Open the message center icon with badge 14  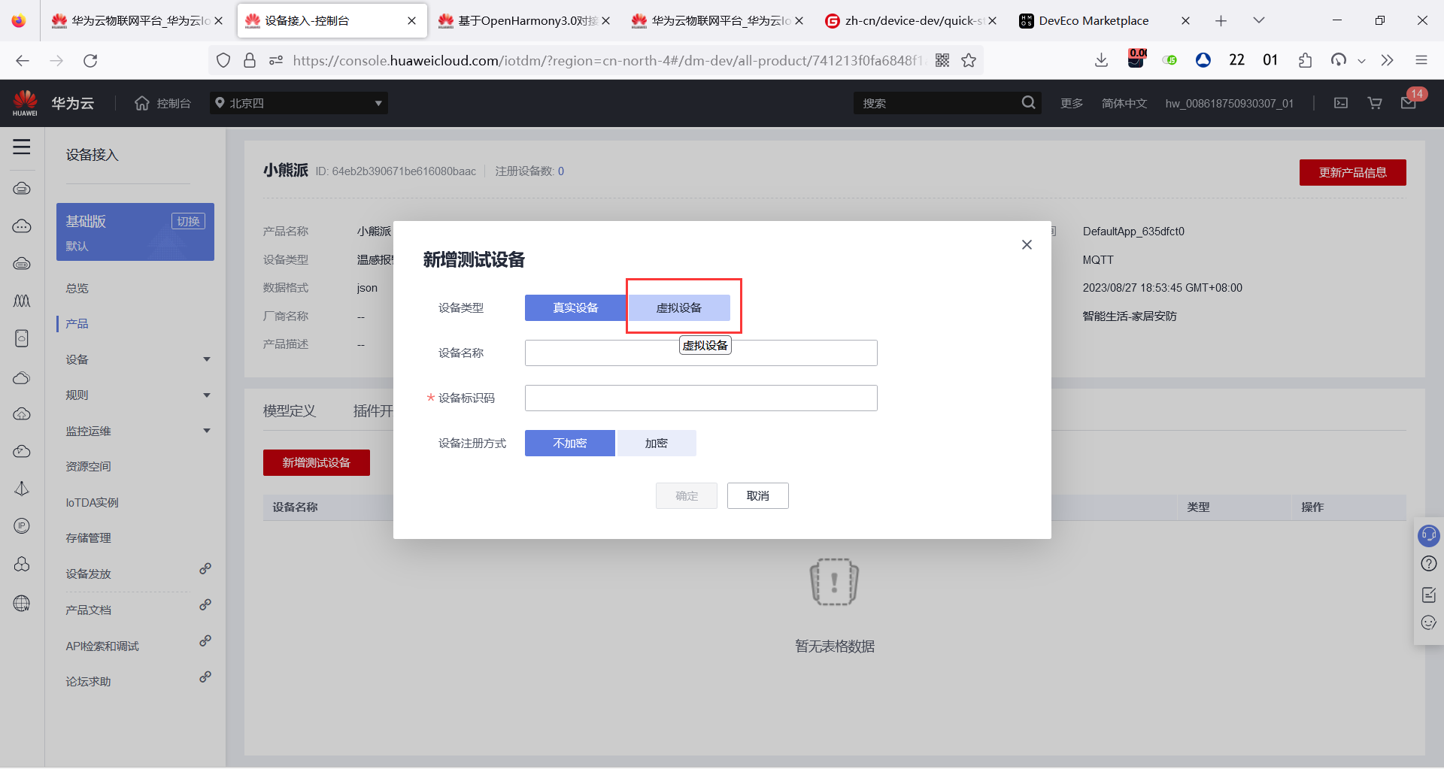[1409, 103]
